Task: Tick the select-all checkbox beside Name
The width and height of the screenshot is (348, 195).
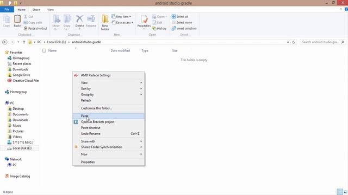Action: pyautogui.click(x=44, y=50)
